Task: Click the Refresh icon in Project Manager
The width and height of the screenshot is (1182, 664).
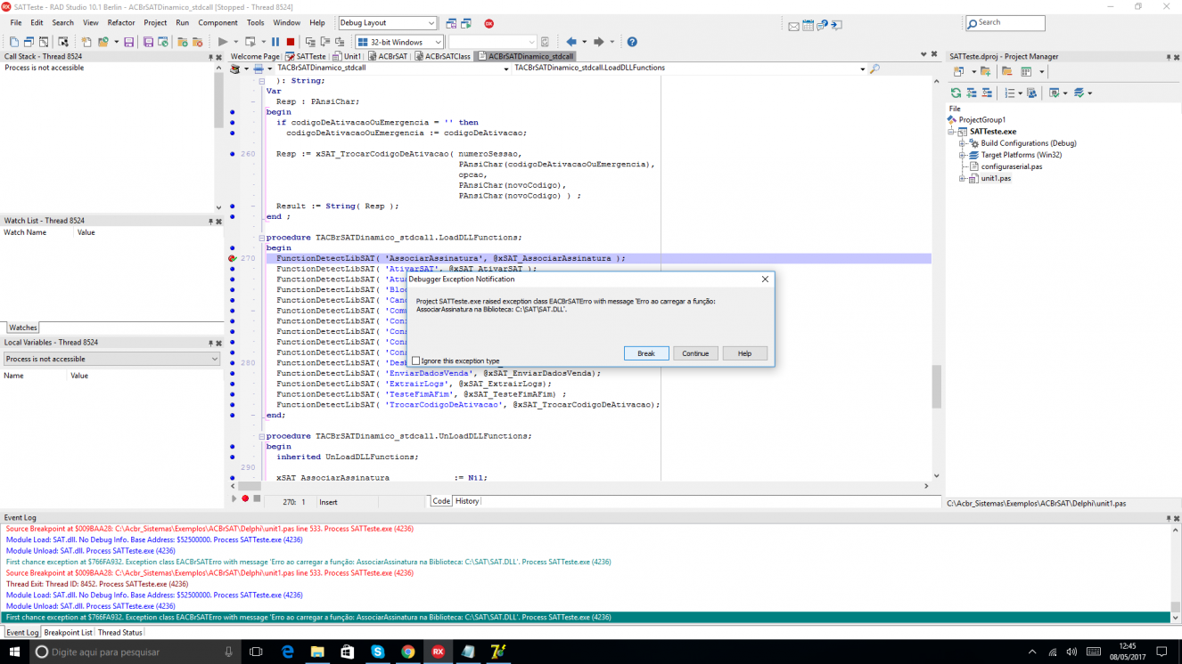Action: pyautogui.click(x=956, y=93)
